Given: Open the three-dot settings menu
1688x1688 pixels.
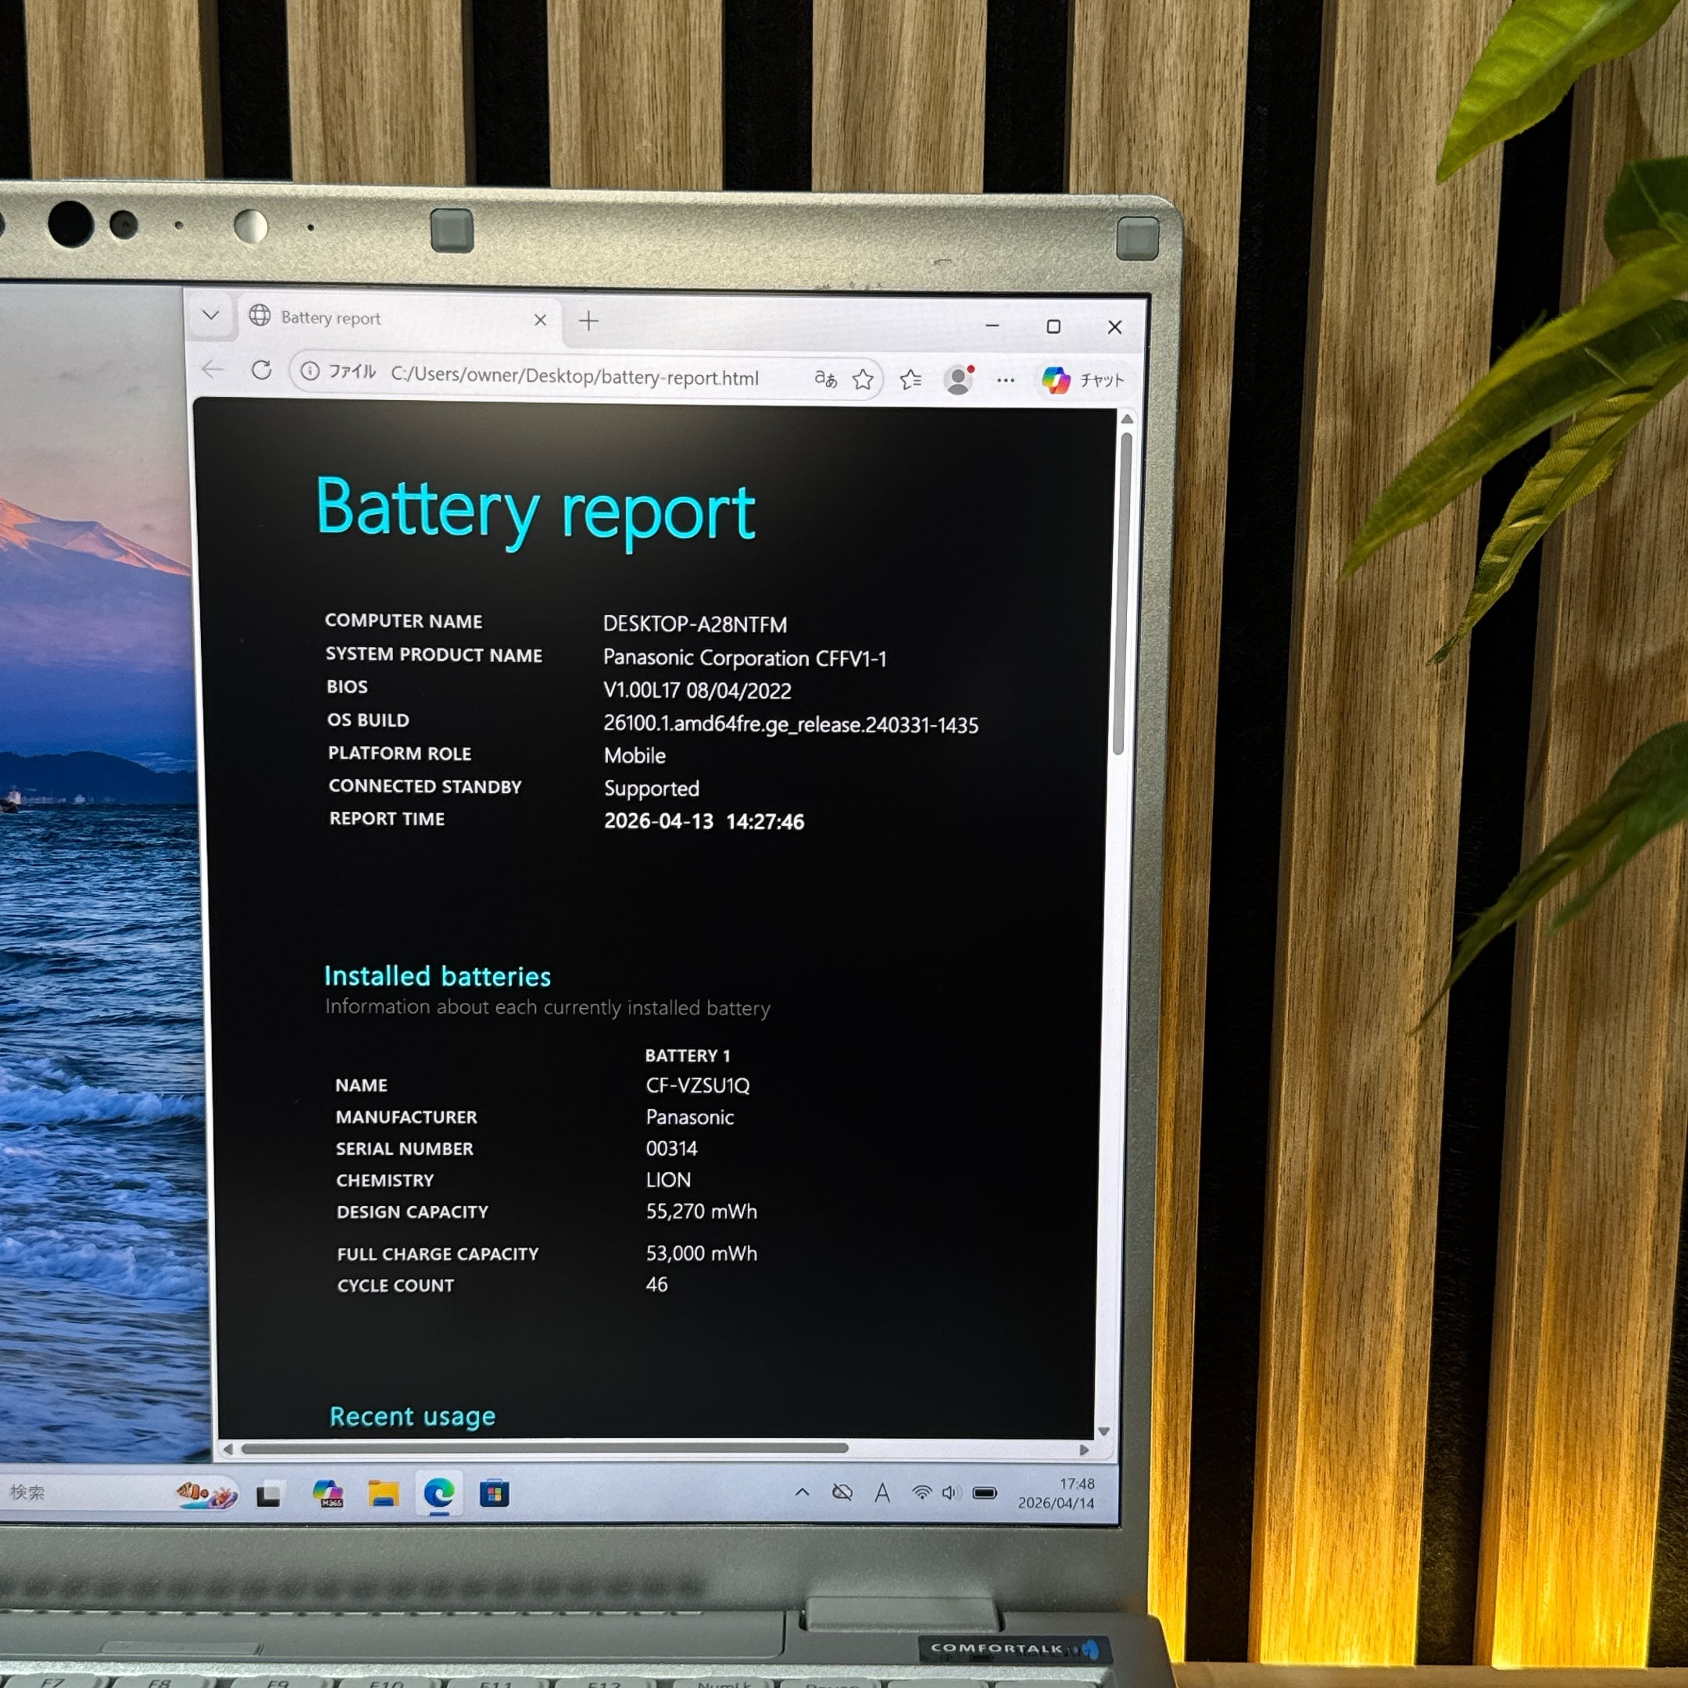Looking at the screenshot, I should 1006,380.
